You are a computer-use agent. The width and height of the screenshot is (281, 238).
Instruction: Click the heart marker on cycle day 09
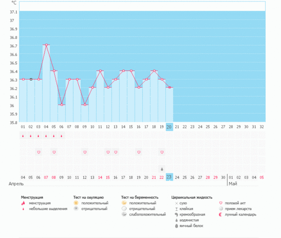(x=85, y=152)
